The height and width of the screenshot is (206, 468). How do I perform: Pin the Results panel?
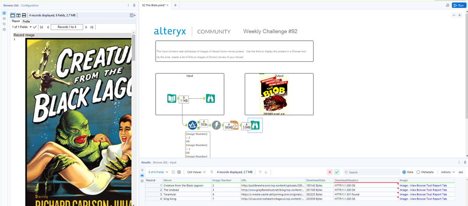coord(465,162)
